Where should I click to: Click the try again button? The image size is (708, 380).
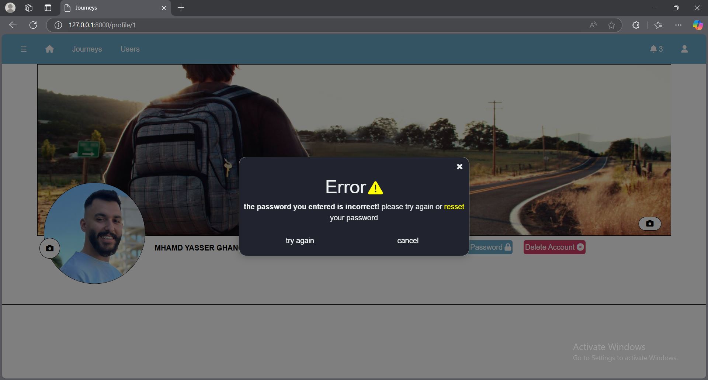(x=300, y=241)
